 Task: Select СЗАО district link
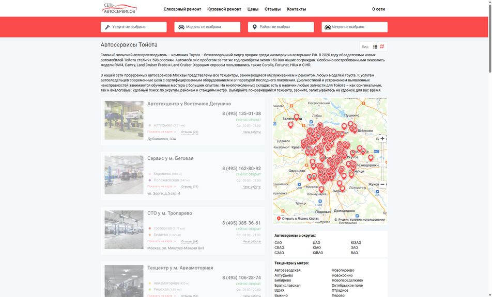[x=279, y=253]
